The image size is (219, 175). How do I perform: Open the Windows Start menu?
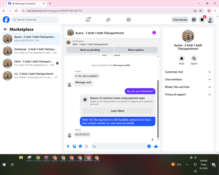[4, 164]
